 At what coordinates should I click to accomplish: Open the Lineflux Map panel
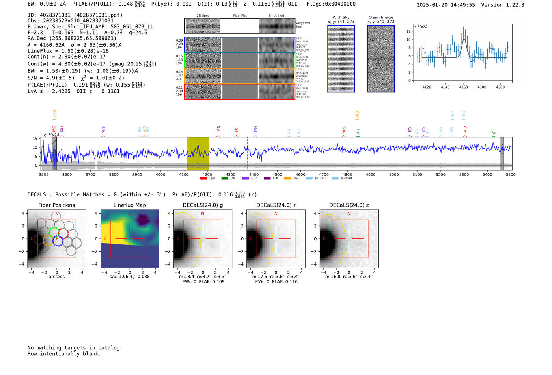[130, 239]
